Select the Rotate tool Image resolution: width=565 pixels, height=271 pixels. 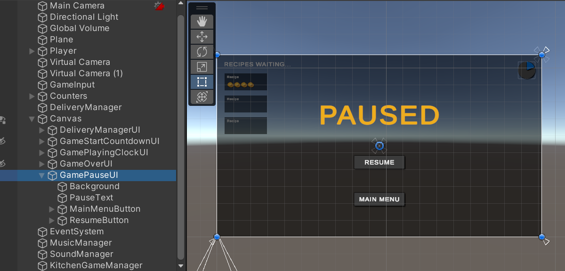(202, 51)
